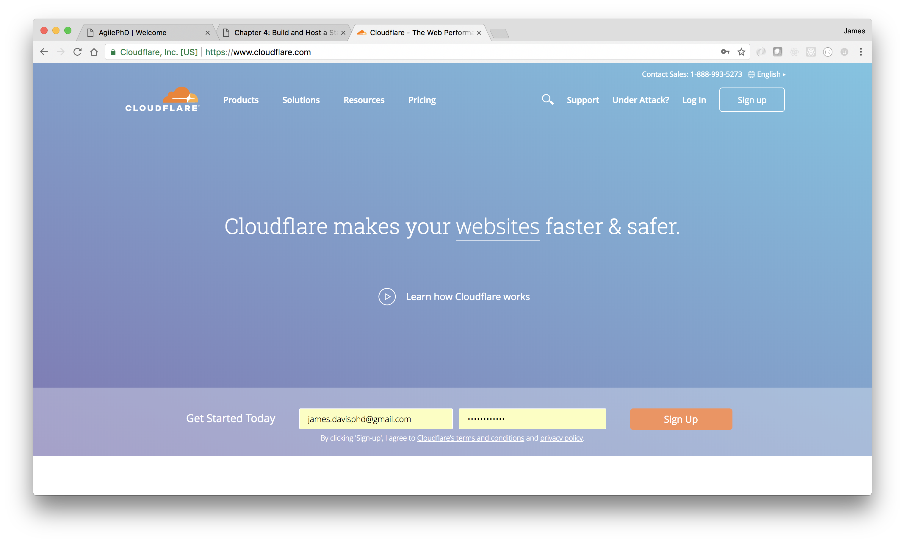The height and width of the screenshot is (543, 905).
Task: Click the play button to learn how Cloudflare works
Action: pyautogui.click(x=386, y=297)
